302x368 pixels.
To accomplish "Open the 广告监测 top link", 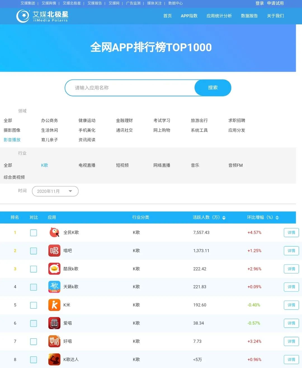I will tap(133, 3).
